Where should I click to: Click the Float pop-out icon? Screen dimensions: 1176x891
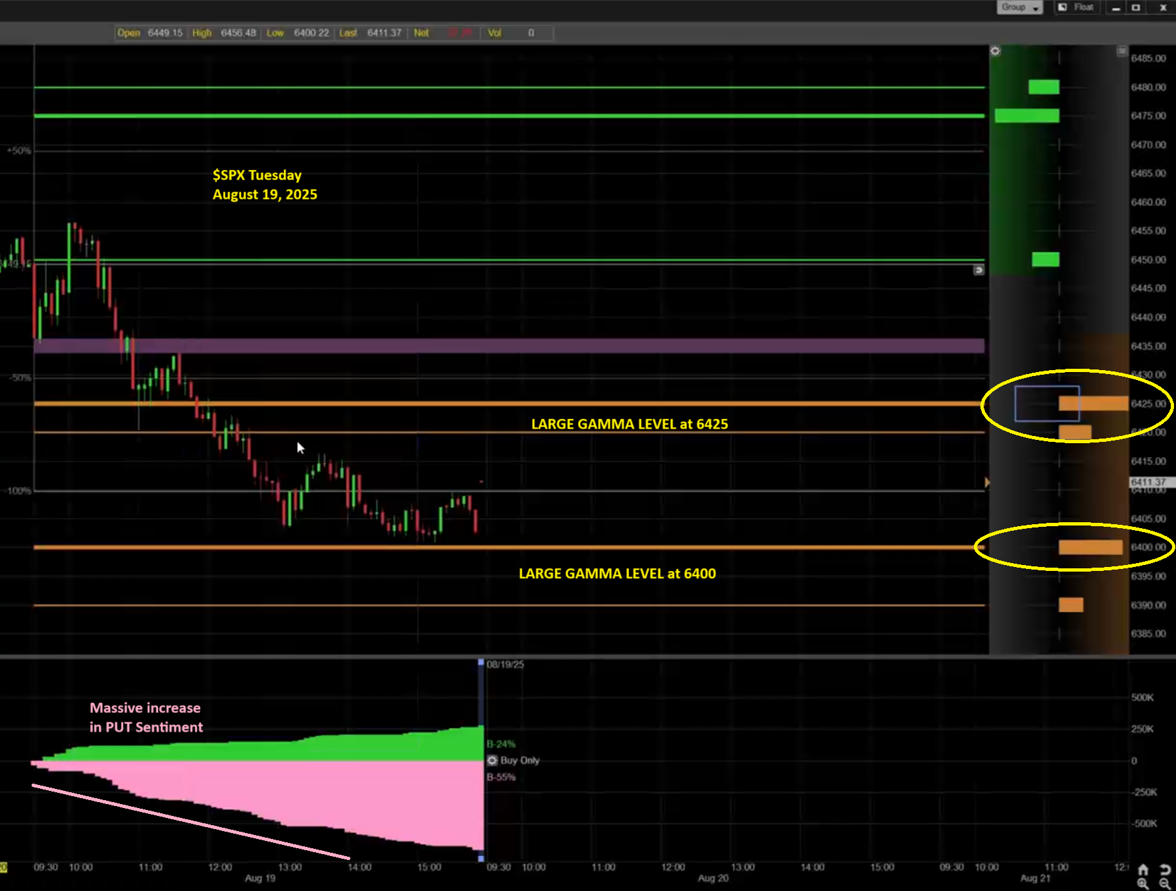coord(1062,7)
